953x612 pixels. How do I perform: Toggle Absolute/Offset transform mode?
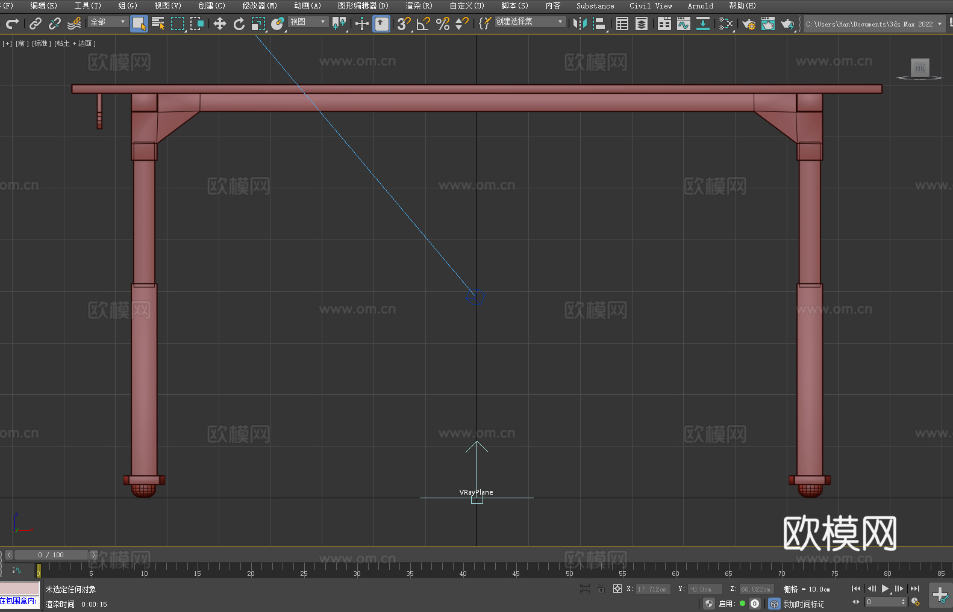coord(617,589)
